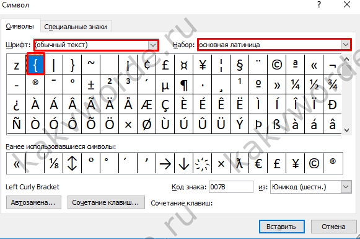Select the right curly bracket } symbol

tap(72, 65)
